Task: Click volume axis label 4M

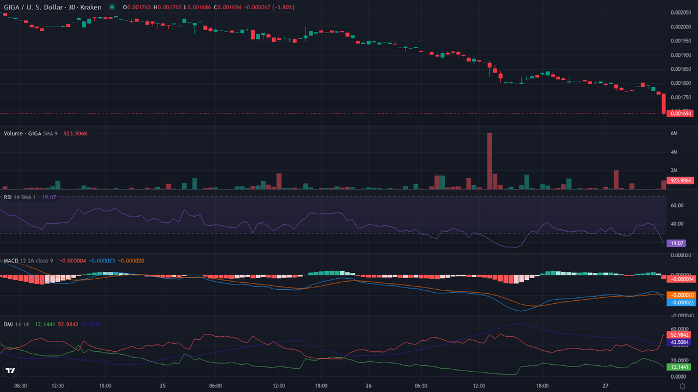Action: coord(674,152)
